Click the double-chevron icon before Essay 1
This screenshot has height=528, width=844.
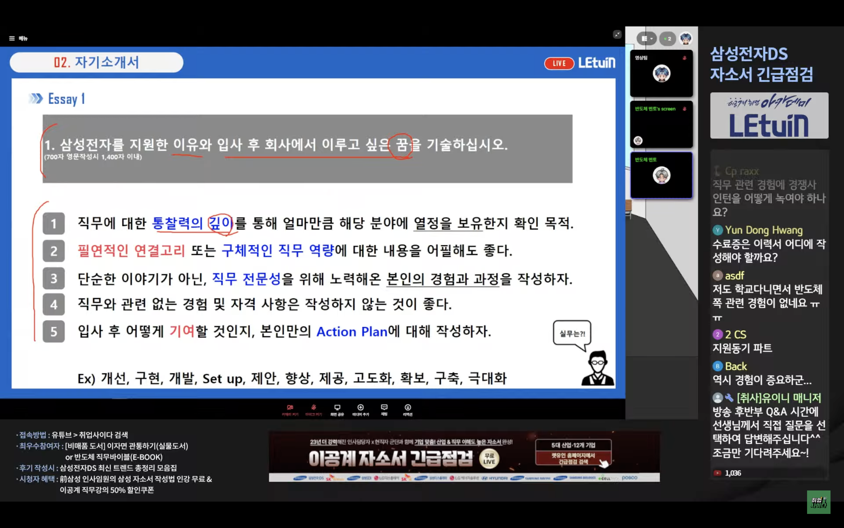[x=35, y=99]
